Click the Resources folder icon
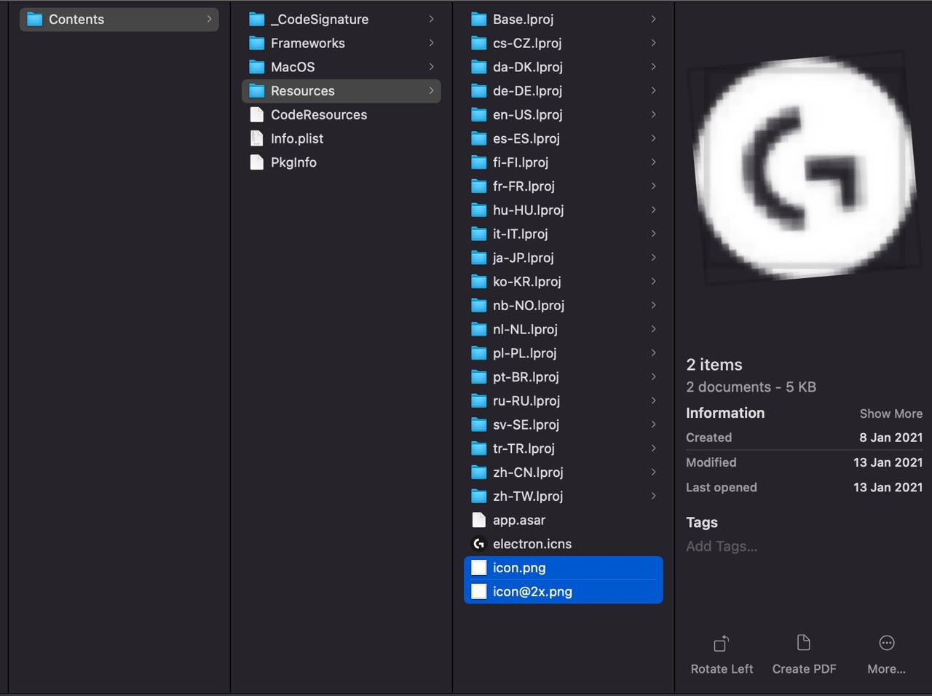This screenshot has height=696, width=932. click(256, 91)
